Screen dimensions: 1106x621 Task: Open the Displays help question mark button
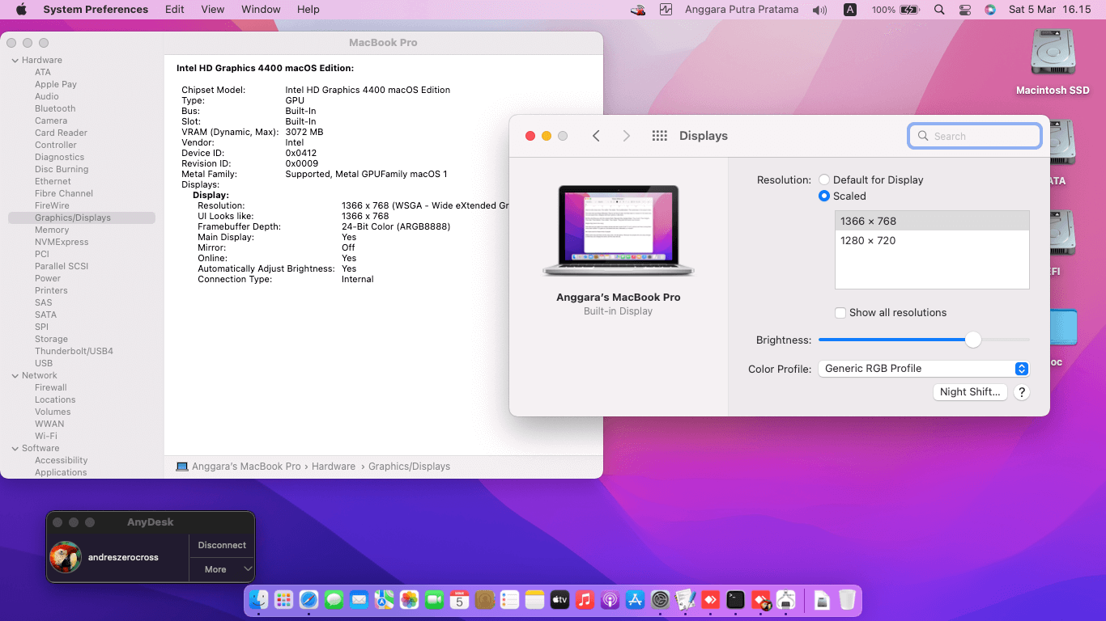coord(1022,392)
